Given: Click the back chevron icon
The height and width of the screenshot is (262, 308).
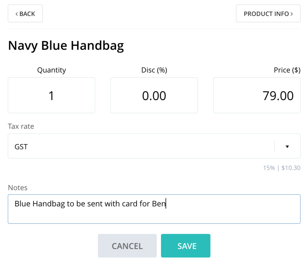Looking at the screenshot, I should pos(17,14).
